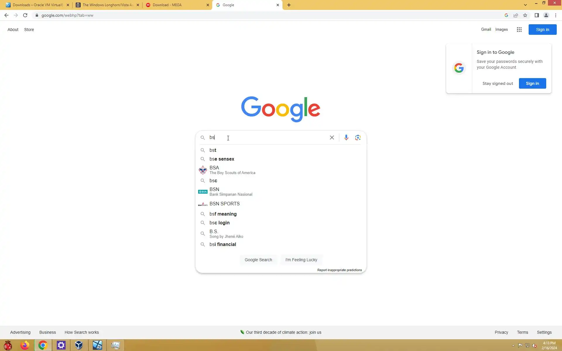The image size is (562, 351).
Task: Click the Google Lens image search icon
Action: [x=358, y=137]
